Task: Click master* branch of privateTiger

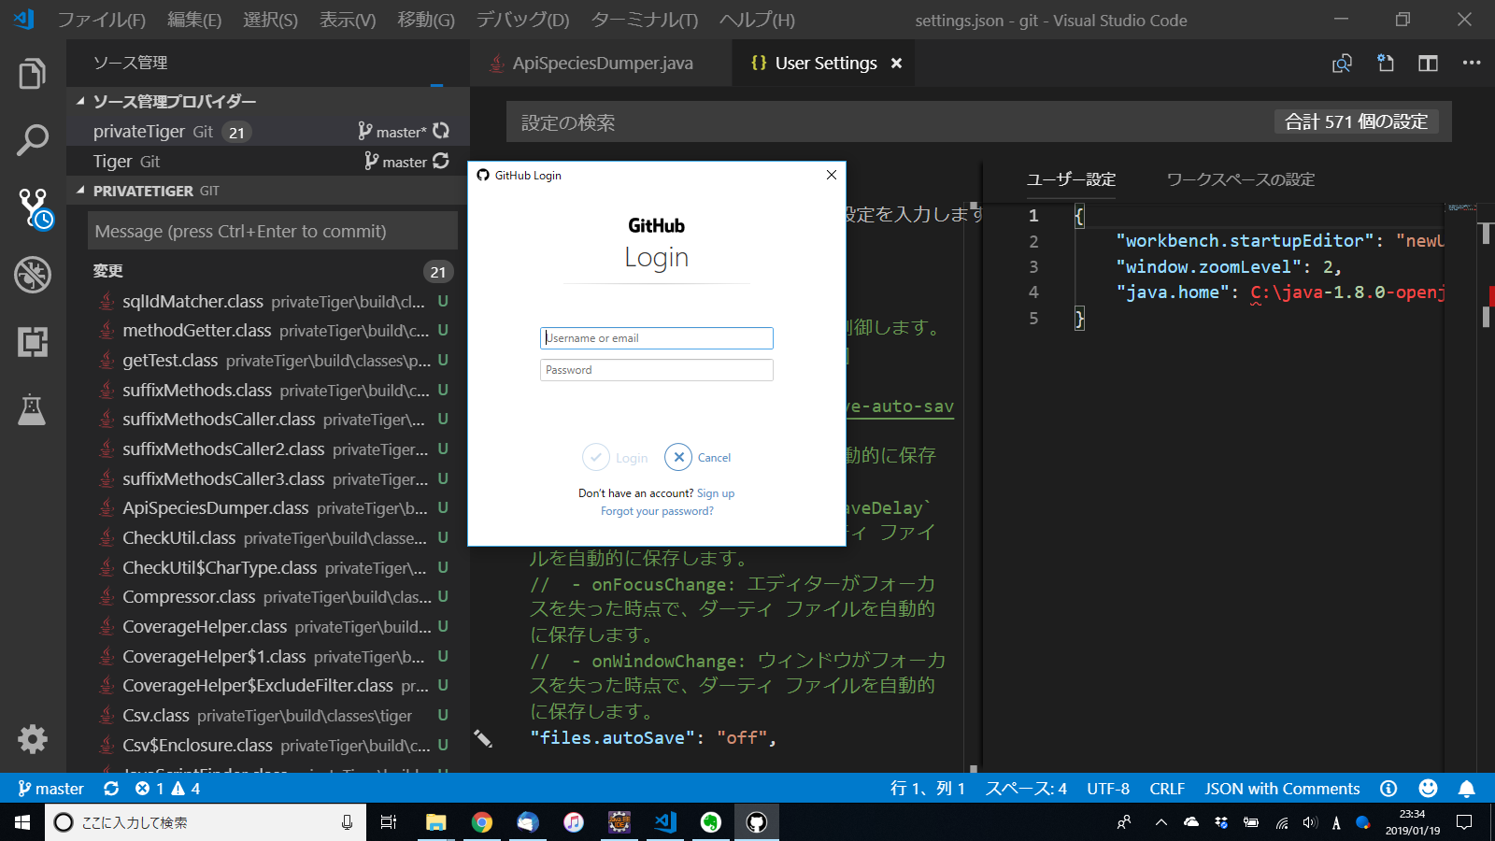Action: (392, 132)
